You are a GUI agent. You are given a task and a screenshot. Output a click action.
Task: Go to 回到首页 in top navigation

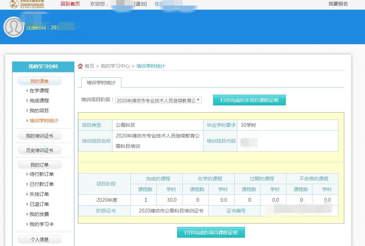click(x=70, y=4)
